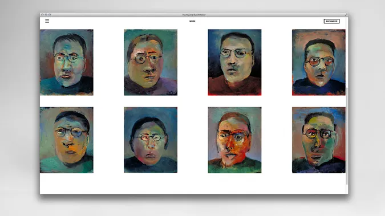Open bottom-row portrait with red-orange face
This screenshot has width=385, height=216.
tap(234, 140)
